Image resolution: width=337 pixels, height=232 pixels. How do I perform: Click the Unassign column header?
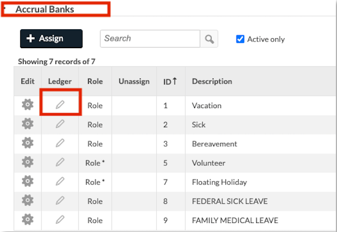pos(134,81)
